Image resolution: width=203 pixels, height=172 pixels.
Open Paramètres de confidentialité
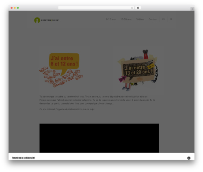[x=24, y=158]
